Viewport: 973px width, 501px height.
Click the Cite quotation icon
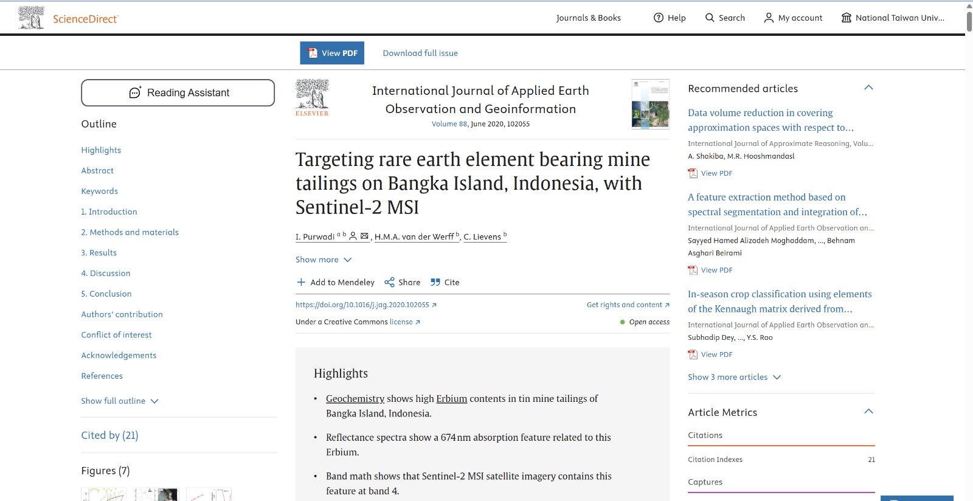point(435,282)
